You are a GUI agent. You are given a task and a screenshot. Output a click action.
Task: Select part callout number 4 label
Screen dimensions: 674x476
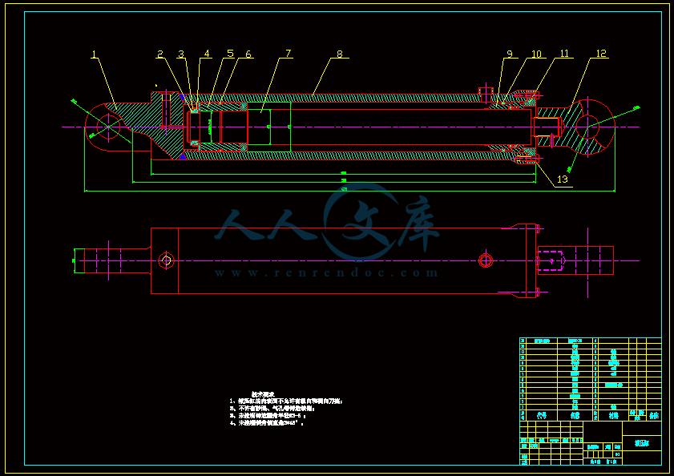pos(207,54)
